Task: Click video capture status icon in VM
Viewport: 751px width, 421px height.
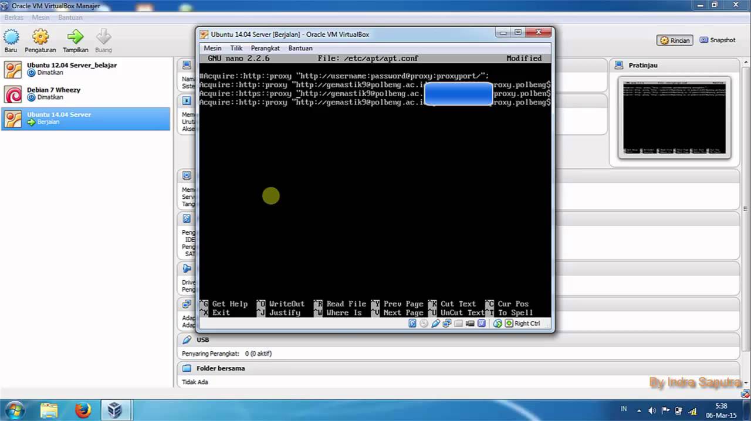Action: click(470, 323)
